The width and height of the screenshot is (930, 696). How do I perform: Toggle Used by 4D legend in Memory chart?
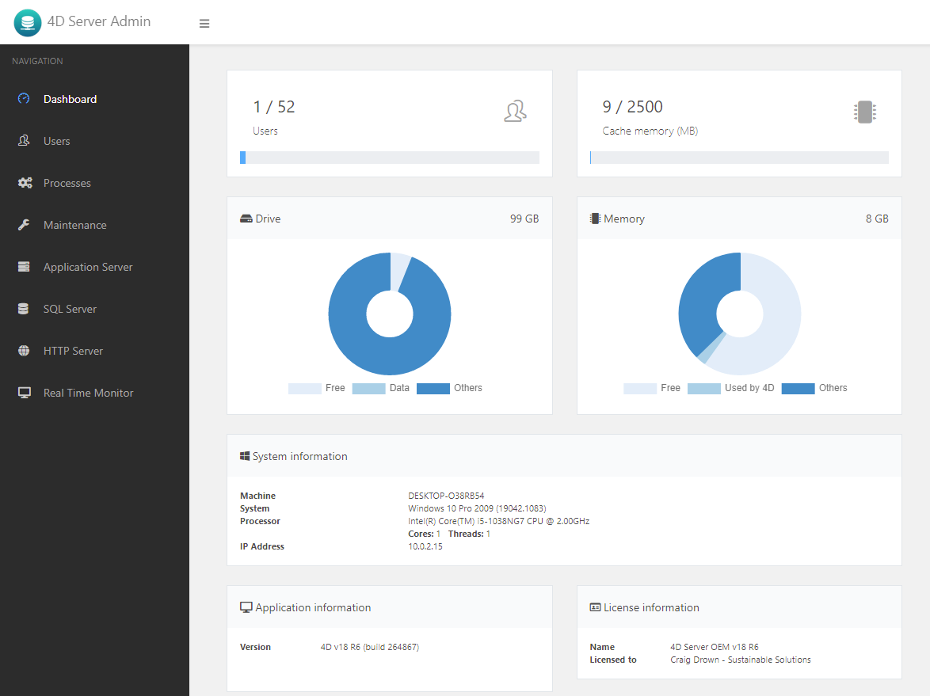730,388
